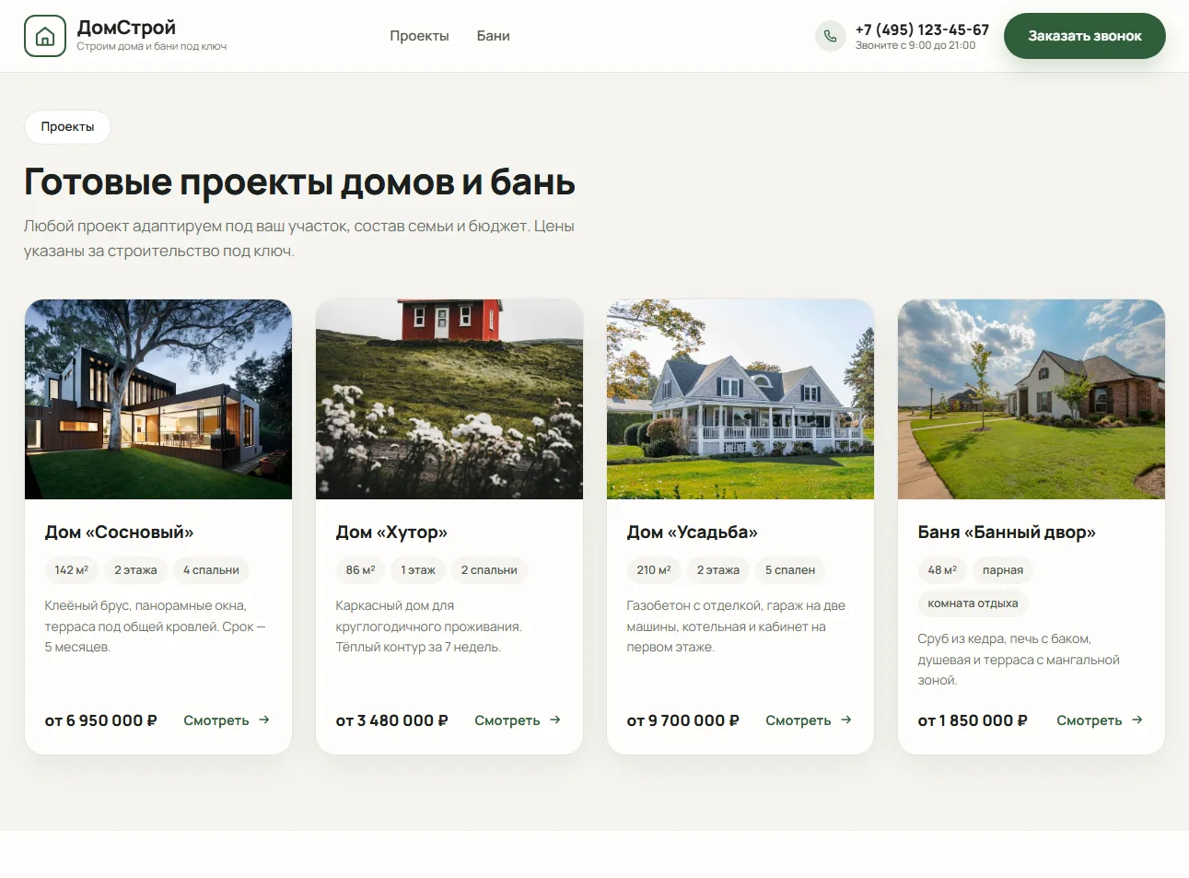The height and width of the screenshot is (878, 1189).
Task: Click the heading Готовые проекты домов и бань
Action: pos(299,182)
